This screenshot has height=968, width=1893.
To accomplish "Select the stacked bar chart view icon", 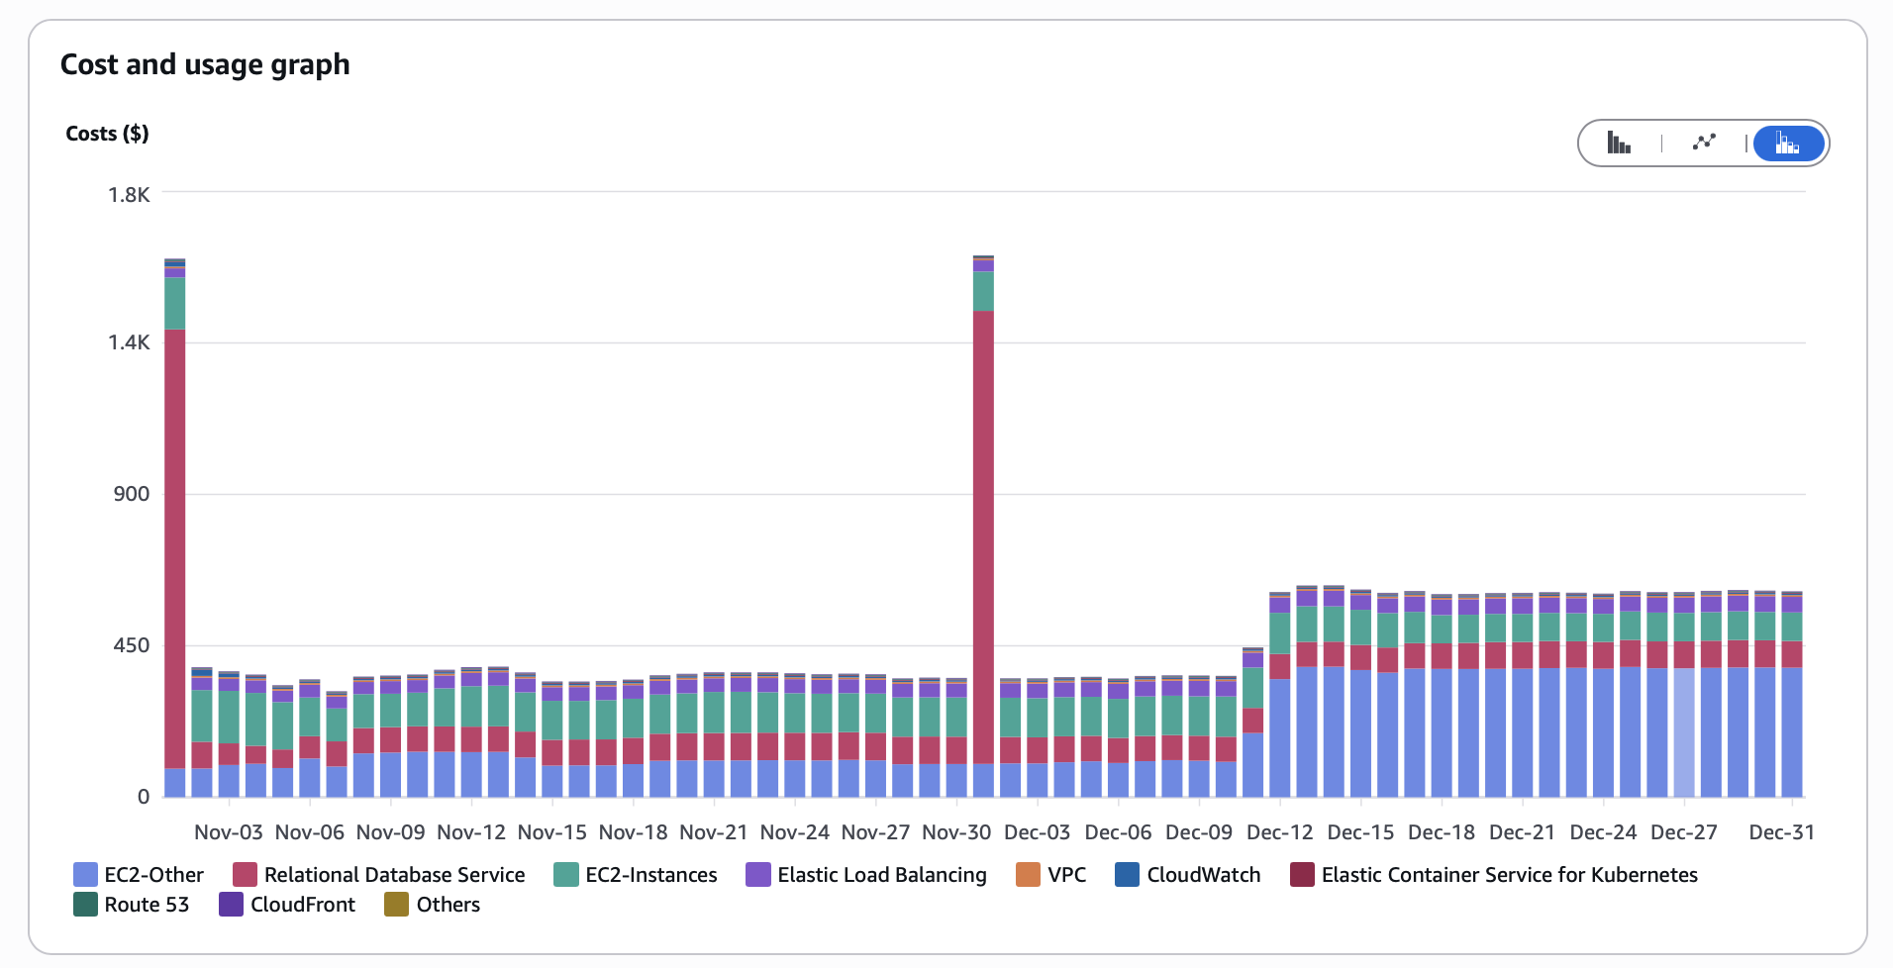I will click(x=1787, y=144).
